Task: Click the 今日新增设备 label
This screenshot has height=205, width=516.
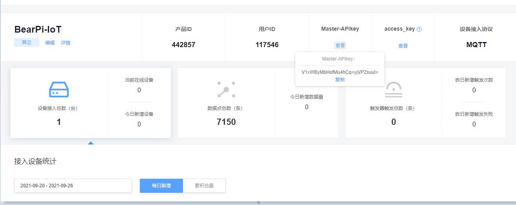Action: coord(139,114)
